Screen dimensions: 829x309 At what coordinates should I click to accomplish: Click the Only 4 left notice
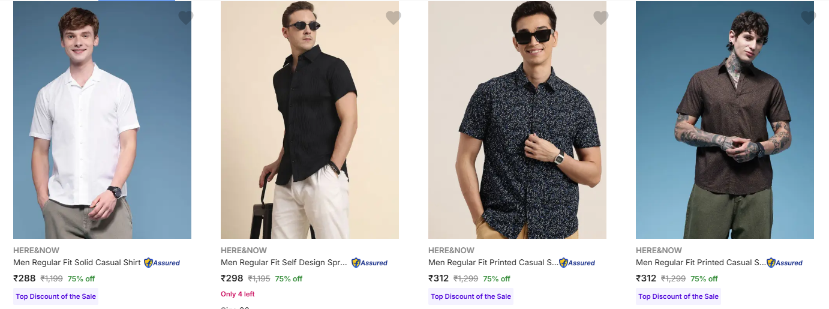click(x=238, y=294)
